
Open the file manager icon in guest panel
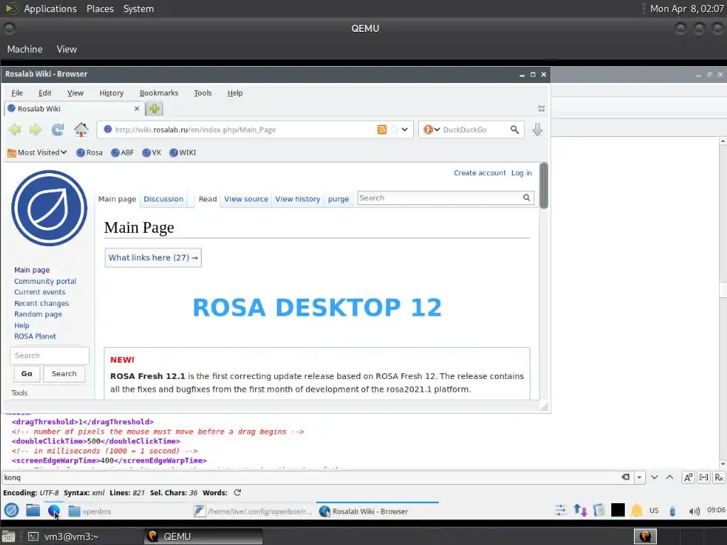pyautogui.click(x=33, y=511)
